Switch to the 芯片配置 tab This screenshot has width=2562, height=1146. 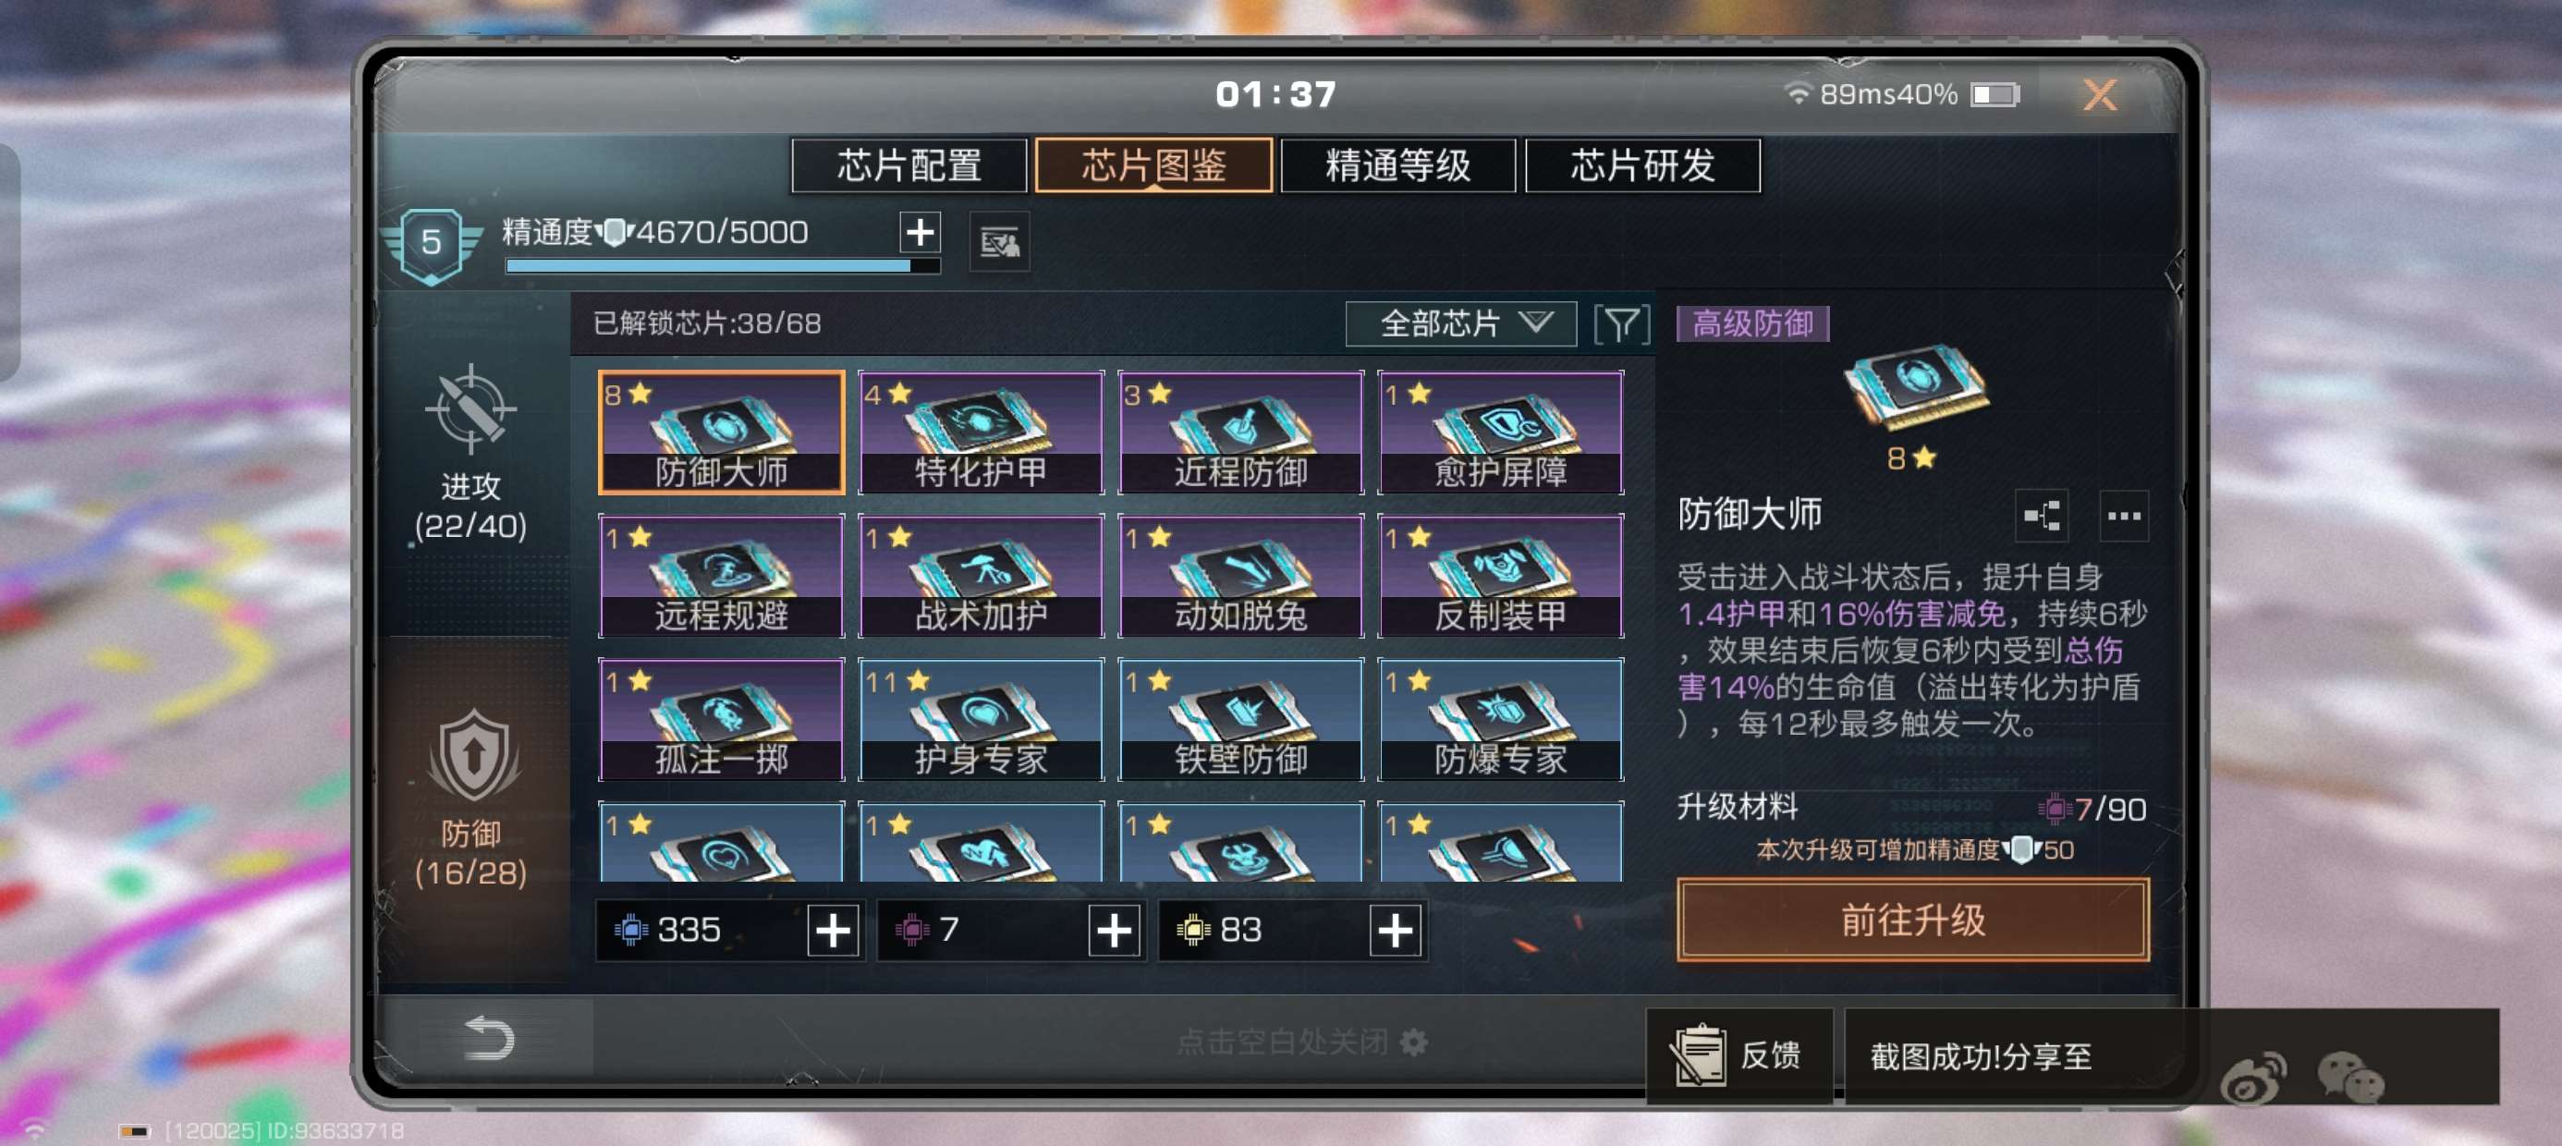click(x=908, y=165)
